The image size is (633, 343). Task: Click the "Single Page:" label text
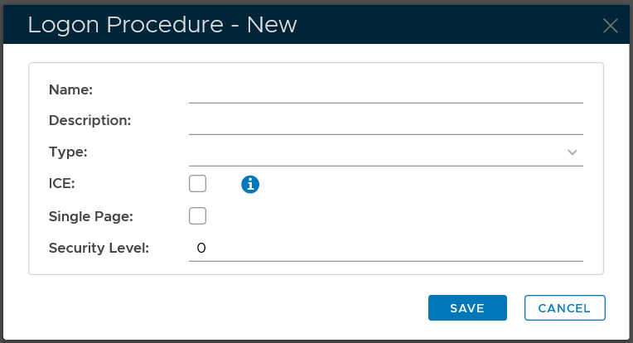90,216
